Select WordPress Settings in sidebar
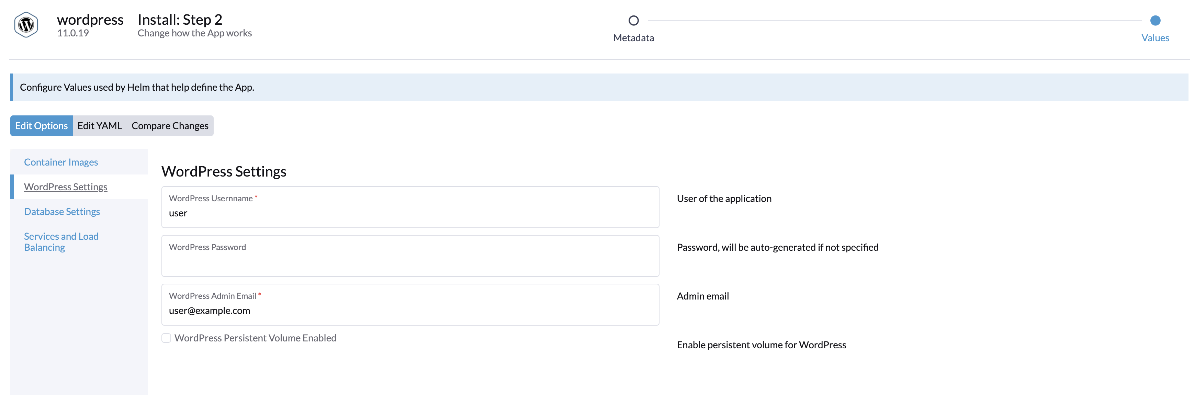 (x=65, y=187)
